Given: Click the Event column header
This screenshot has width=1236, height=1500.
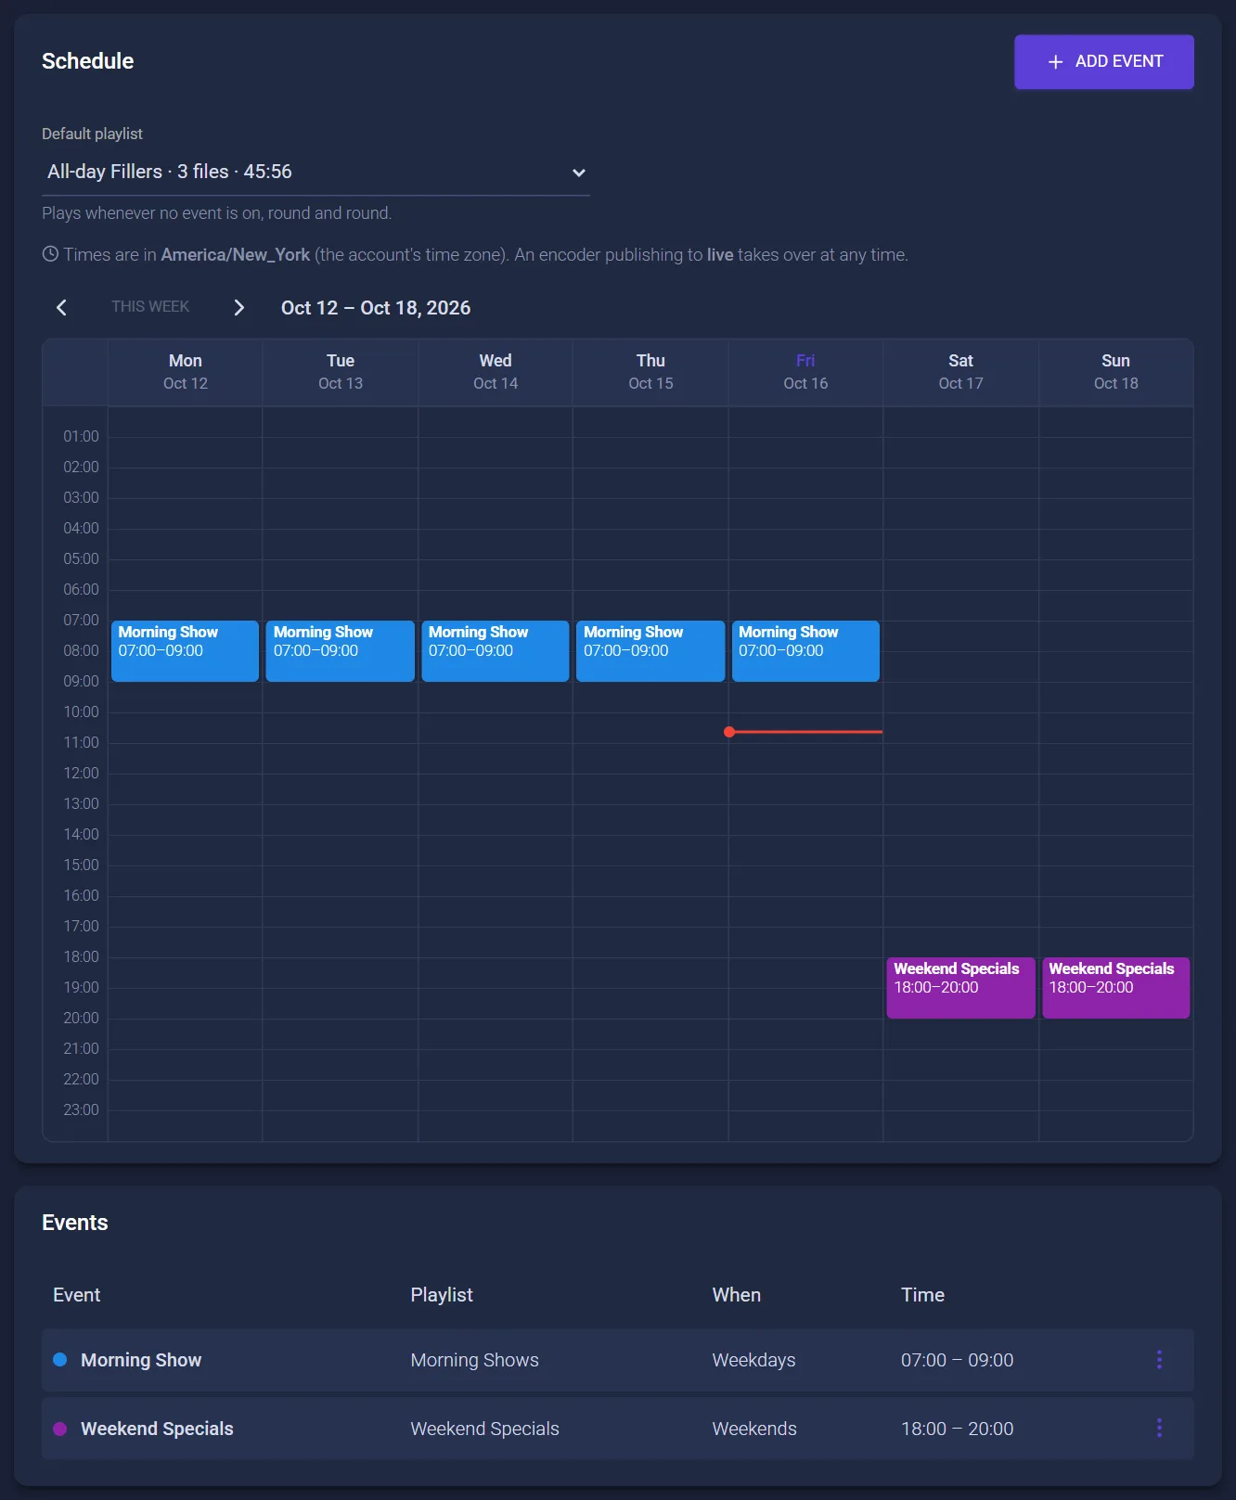Looking at the screenshot, I should pos(76,1295).
